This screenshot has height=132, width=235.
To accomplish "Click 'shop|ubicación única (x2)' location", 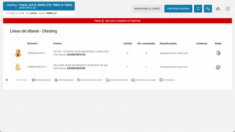I will [174, 53].
